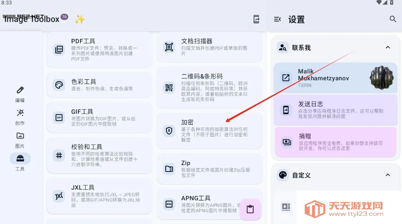Tap the clipboard floating action button

(250, 209)
